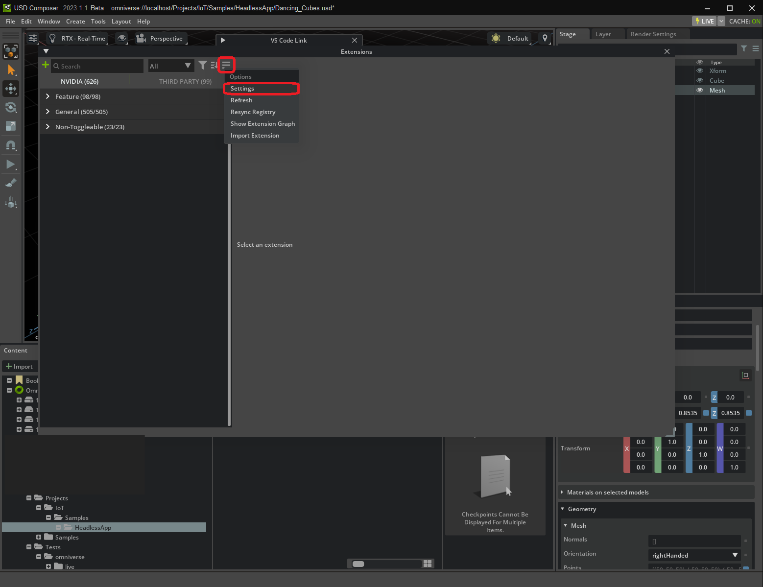
Task: Click the visibility eye column header
Action: (x=700, y=62)
